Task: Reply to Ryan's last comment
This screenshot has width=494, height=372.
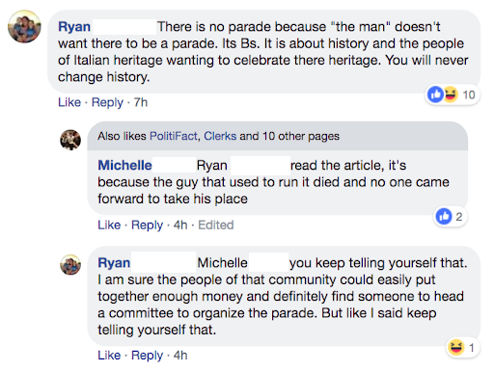Action: pyautogui.click(x=148, y=356)
